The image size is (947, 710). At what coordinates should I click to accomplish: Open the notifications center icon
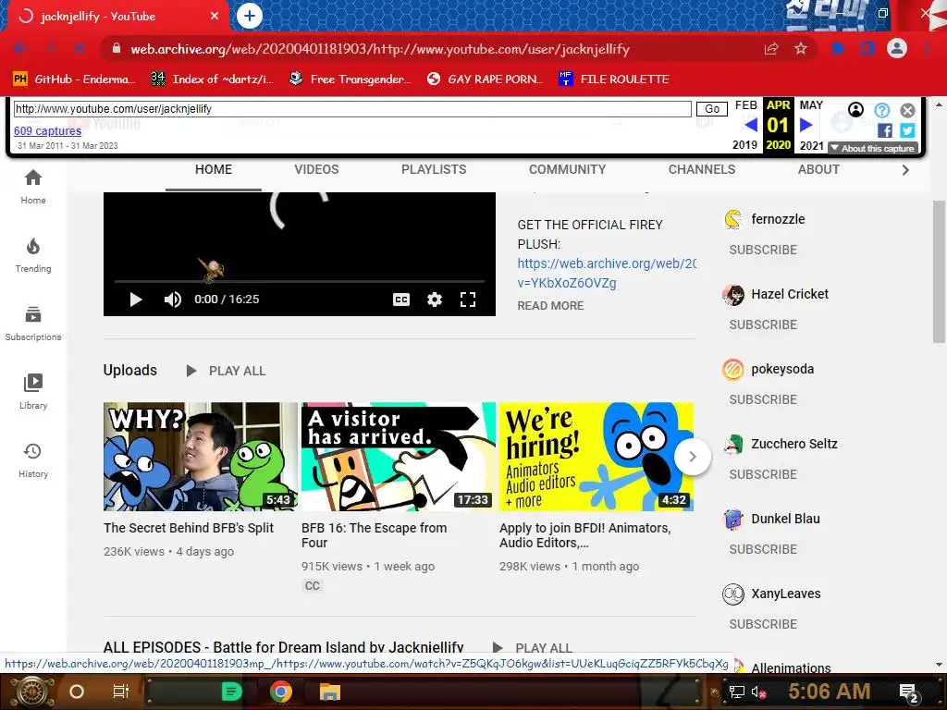[908, 692]
